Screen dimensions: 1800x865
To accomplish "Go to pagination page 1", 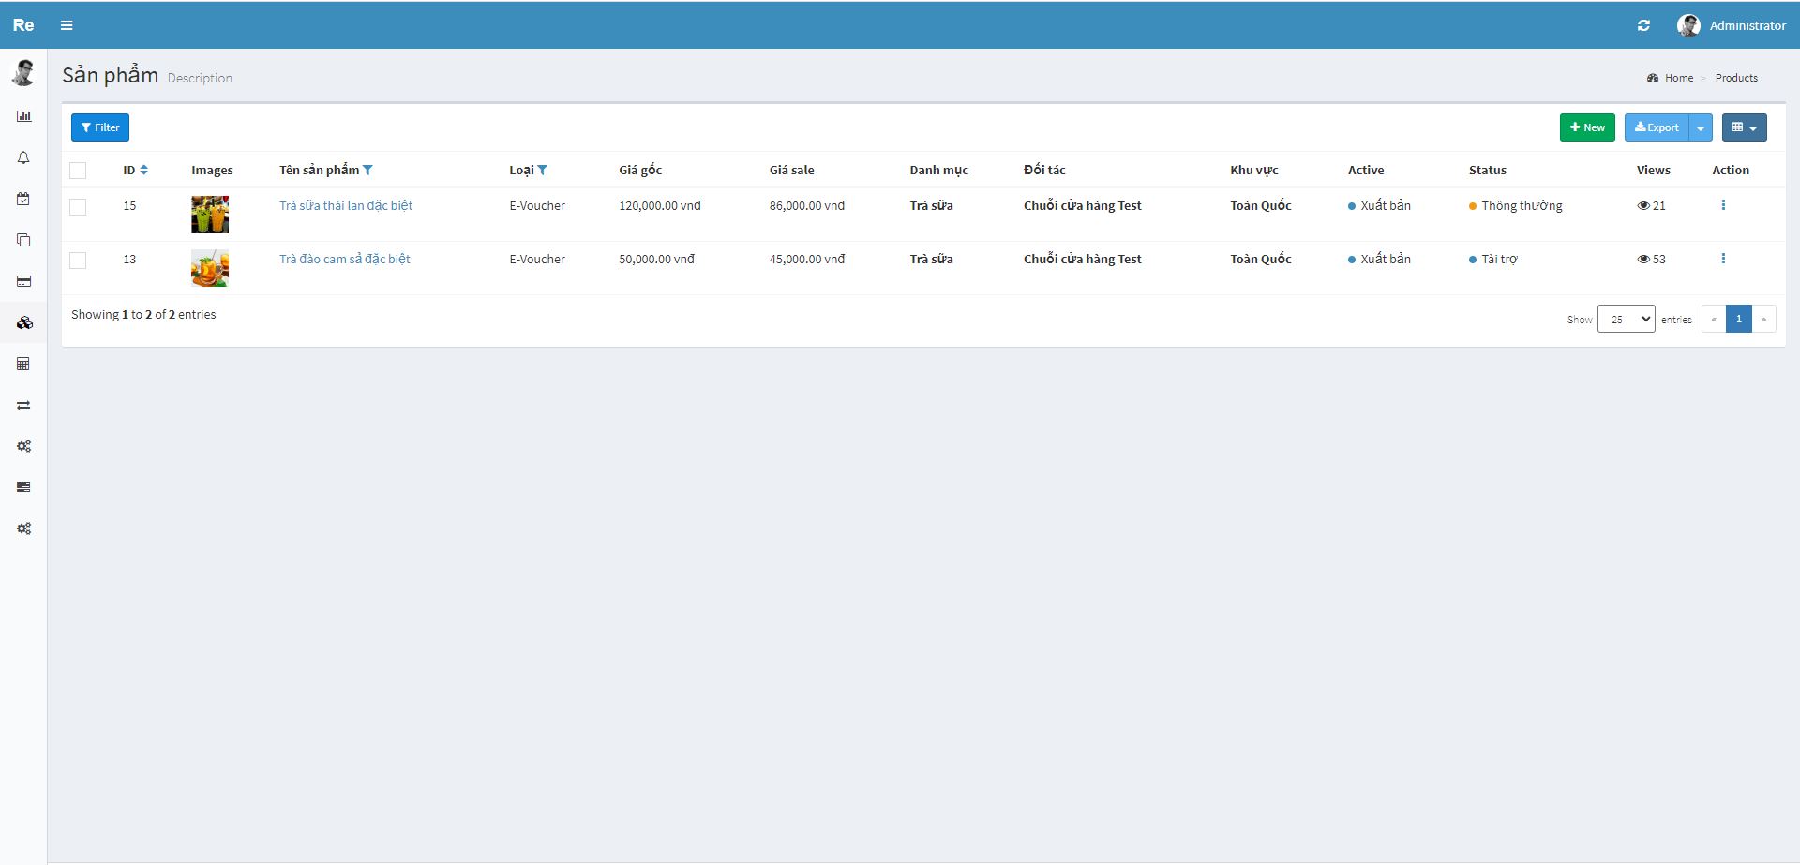I will [x=1739, y=319].
